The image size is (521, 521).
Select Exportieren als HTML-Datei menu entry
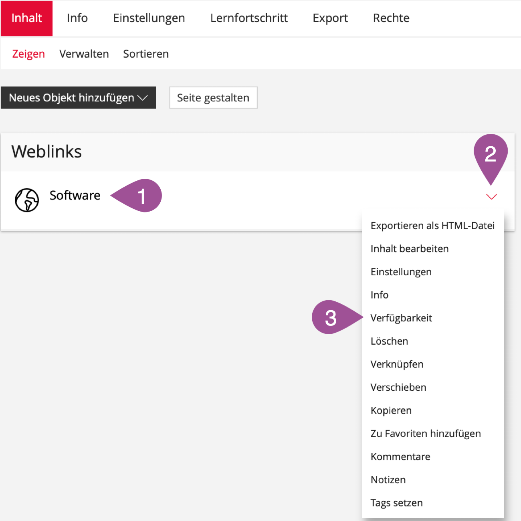432,226
